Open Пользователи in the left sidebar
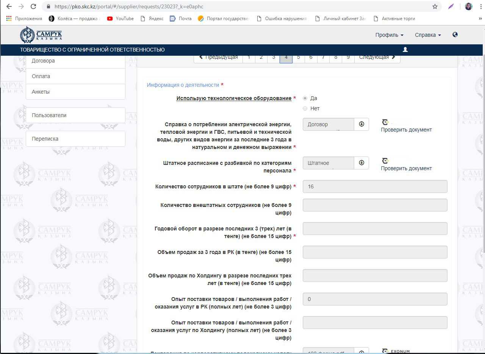This screenshot has width=485, height=354. (75, 115)
